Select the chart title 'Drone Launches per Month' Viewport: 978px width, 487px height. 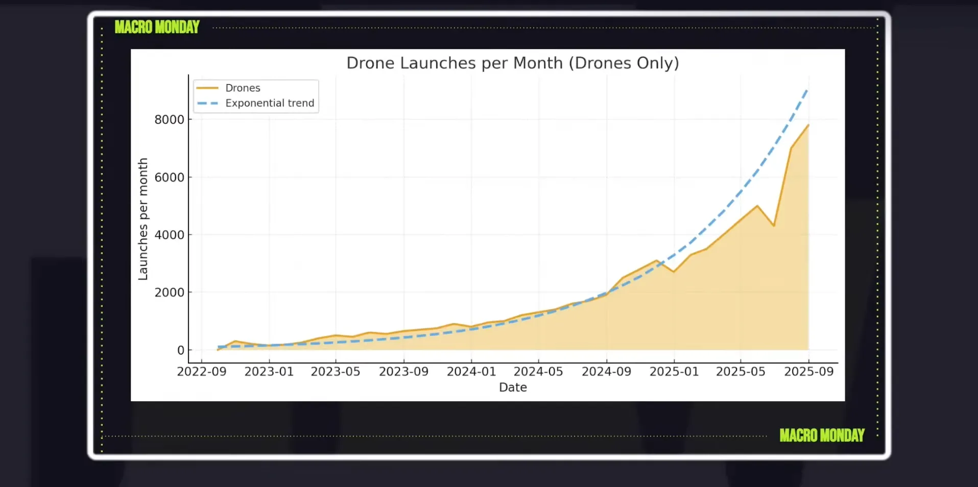click(512, 62)
